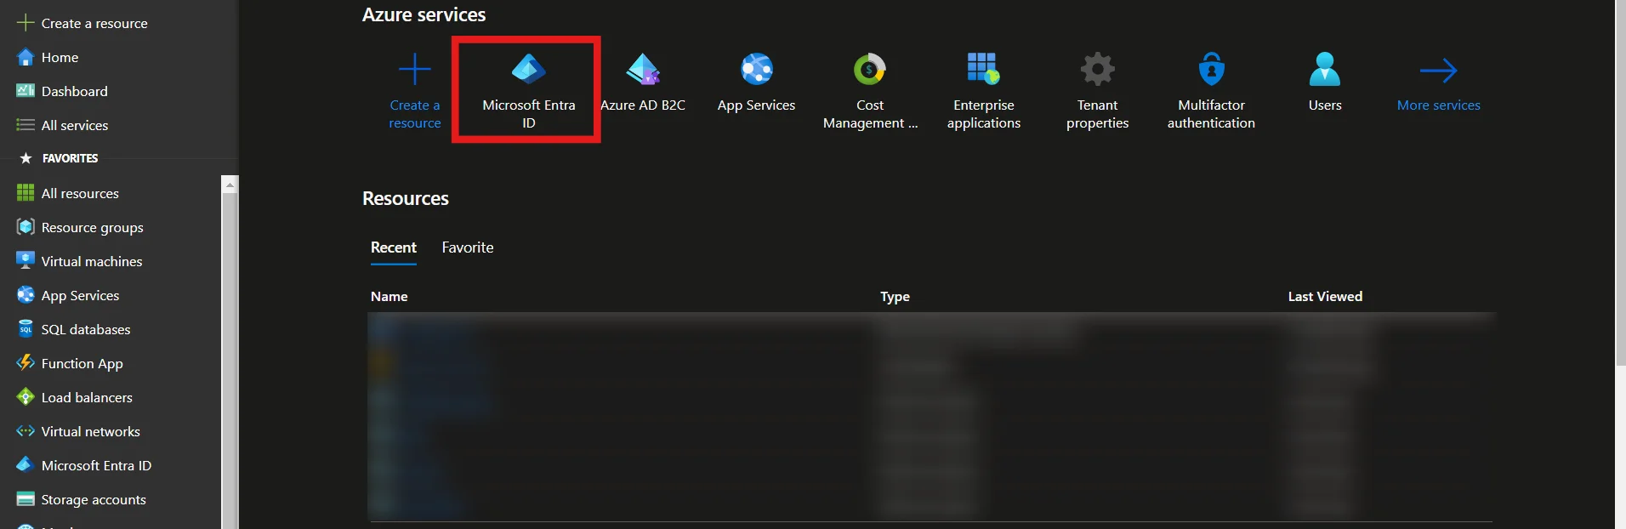Viewport: 1626px width, 529px height.
Task: Click the Virtual networks icon in sidebar
Action: pos(26,431)
